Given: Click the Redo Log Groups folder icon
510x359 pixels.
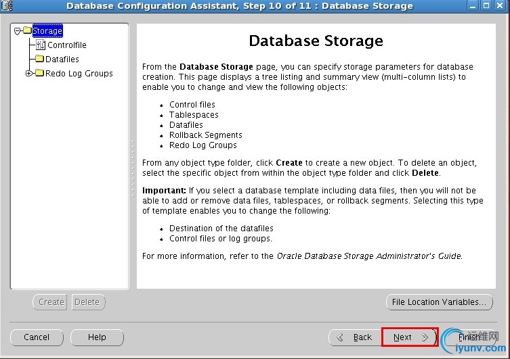Looking at the screenshot, I should [39, 74].
